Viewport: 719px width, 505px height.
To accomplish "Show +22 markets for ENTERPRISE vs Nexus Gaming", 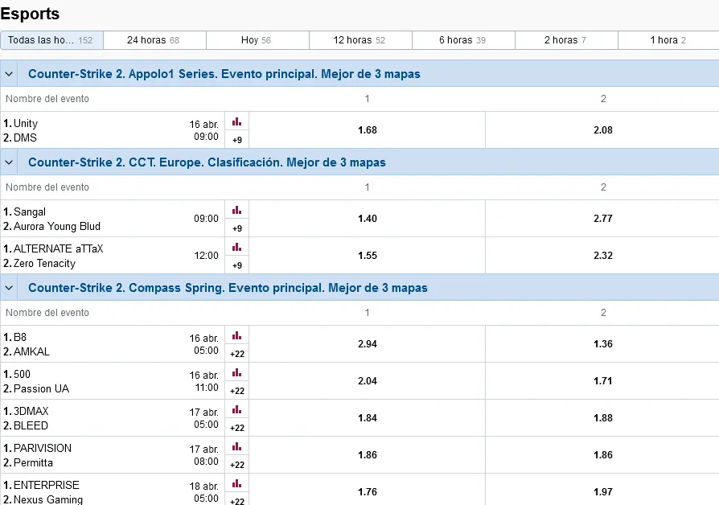I will [236, 500].
